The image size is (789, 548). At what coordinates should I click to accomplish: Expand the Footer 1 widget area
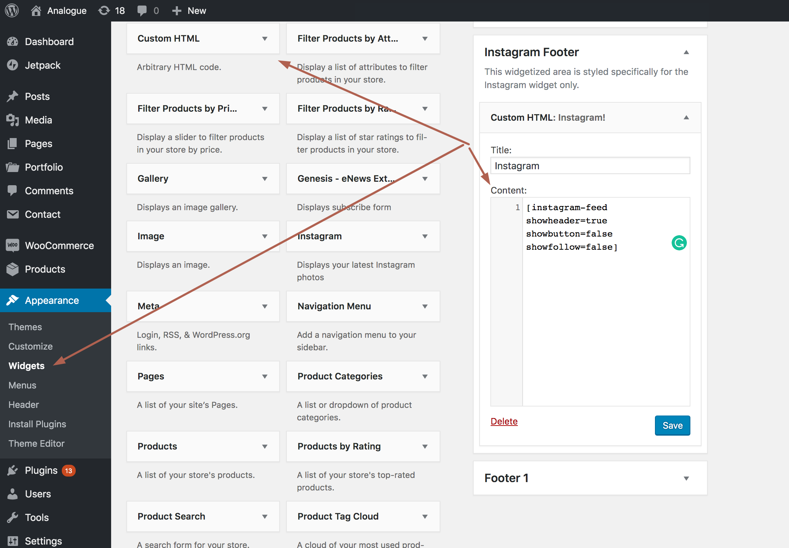(x=686, y=478)
